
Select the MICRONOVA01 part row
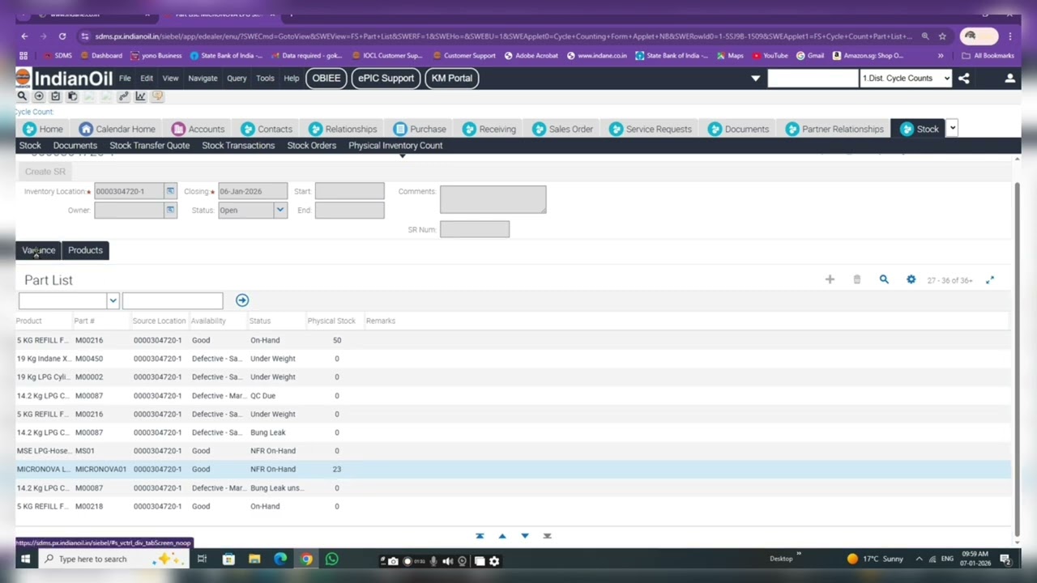pos(514,470)
